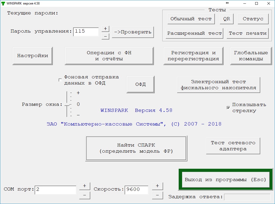
Task: Decrease Пароль управления with minus button
Action: point(105,36)
